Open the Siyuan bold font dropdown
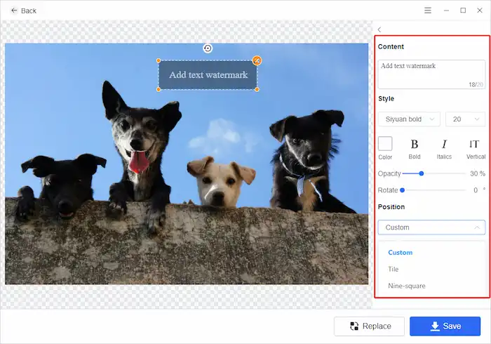The height and width of the screenshot is (344, 491). click(x=409, y=119)
